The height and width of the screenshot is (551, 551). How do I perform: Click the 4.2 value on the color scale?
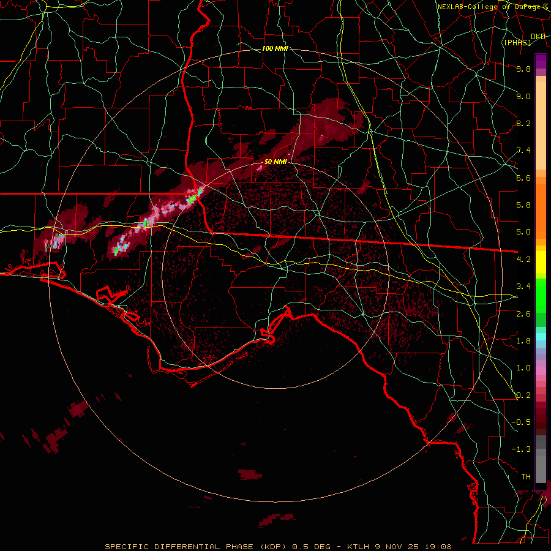click(523, 260)
